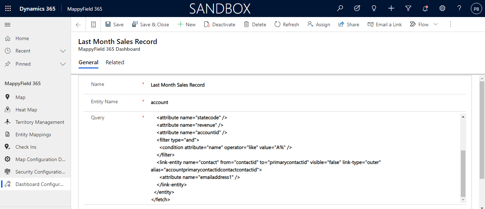Expand the Flow dropdown chevron

[436, 24]
